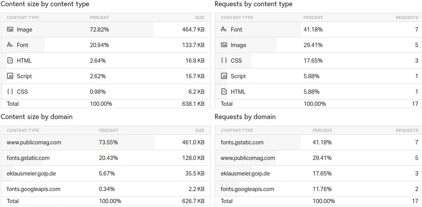
Task: Click the "Requests by content type" heading
Action: [253, 4]
